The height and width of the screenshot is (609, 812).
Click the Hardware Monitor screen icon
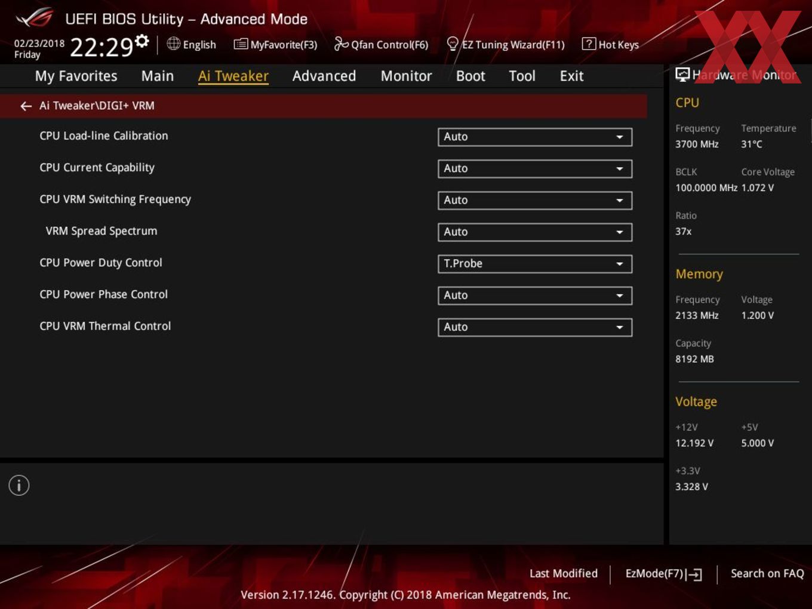[682, 75]
